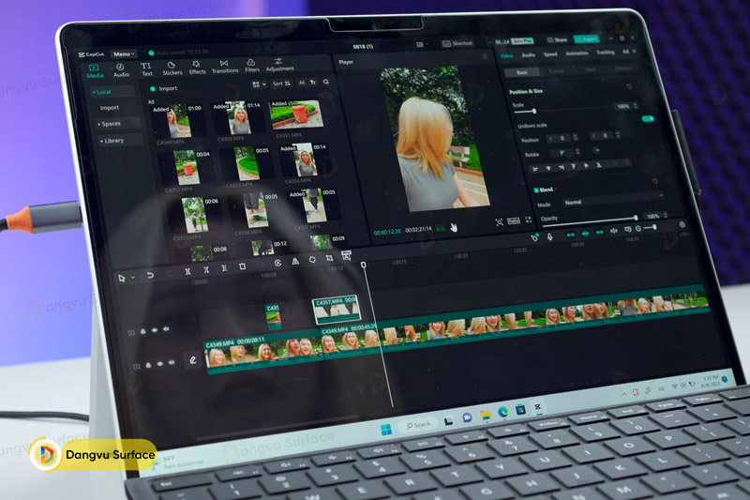The width and height of the screenshot is (750, 500).
Task: Hide the main track with eye icon
Action: 159,364
